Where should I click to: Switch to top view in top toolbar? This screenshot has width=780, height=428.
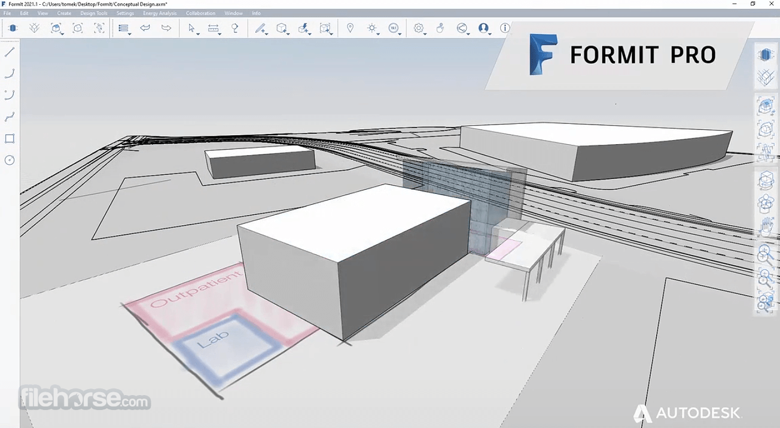[x=35, y=28]
